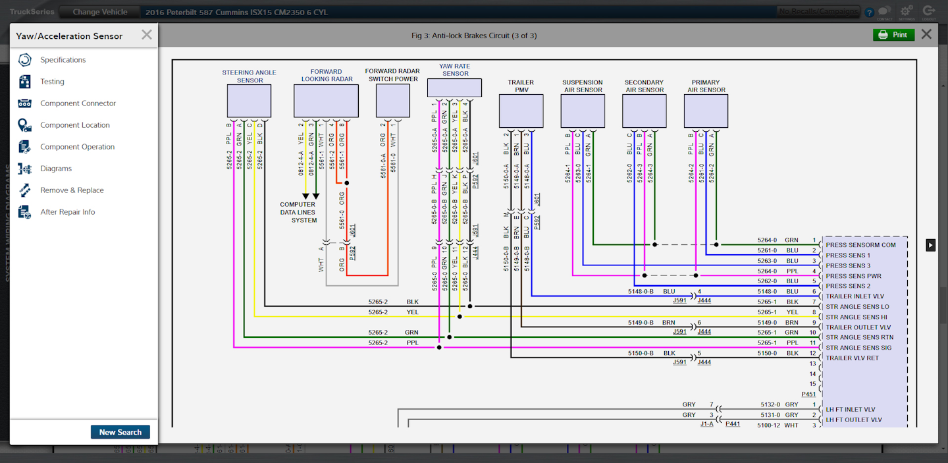Select the TruckSeries menu item
The image size is (948, 463).
click(31, 11)
